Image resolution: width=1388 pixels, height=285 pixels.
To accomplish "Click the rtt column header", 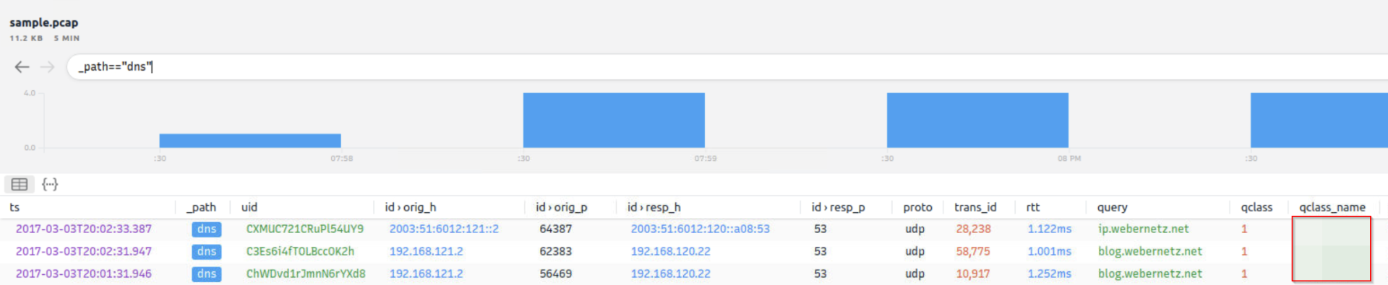I will (x=1033, y=207).
